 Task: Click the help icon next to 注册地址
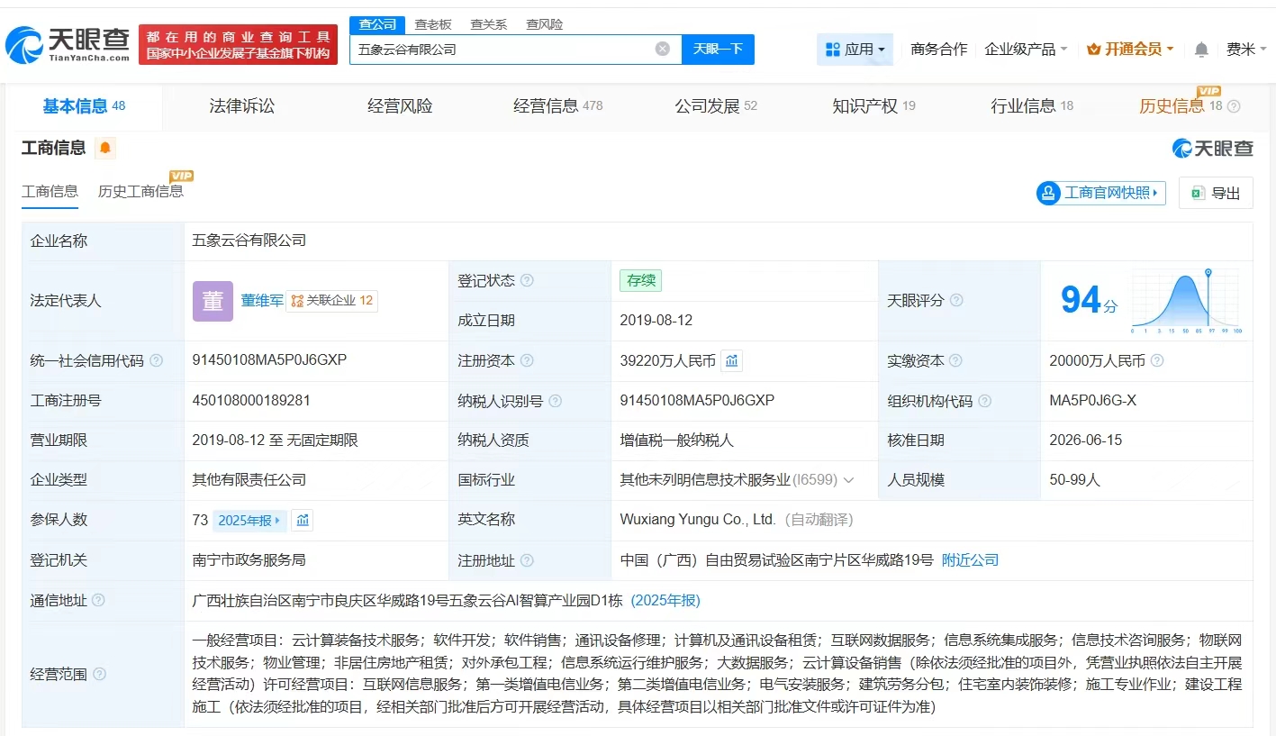[x=527, y=560]
